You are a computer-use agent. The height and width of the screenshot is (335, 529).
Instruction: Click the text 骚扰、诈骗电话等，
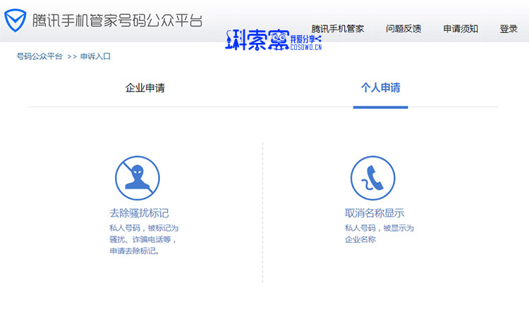point(143,239)
